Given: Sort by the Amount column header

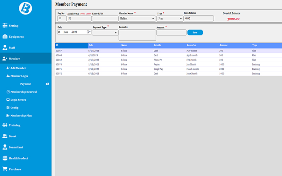Looking at the screenshot, I should 235,45.
